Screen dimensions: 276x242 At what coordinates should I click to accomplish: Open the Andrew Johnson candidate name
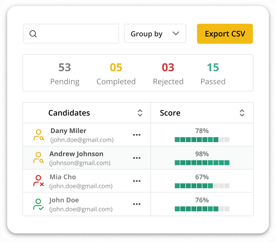click(x=76, y=154)
